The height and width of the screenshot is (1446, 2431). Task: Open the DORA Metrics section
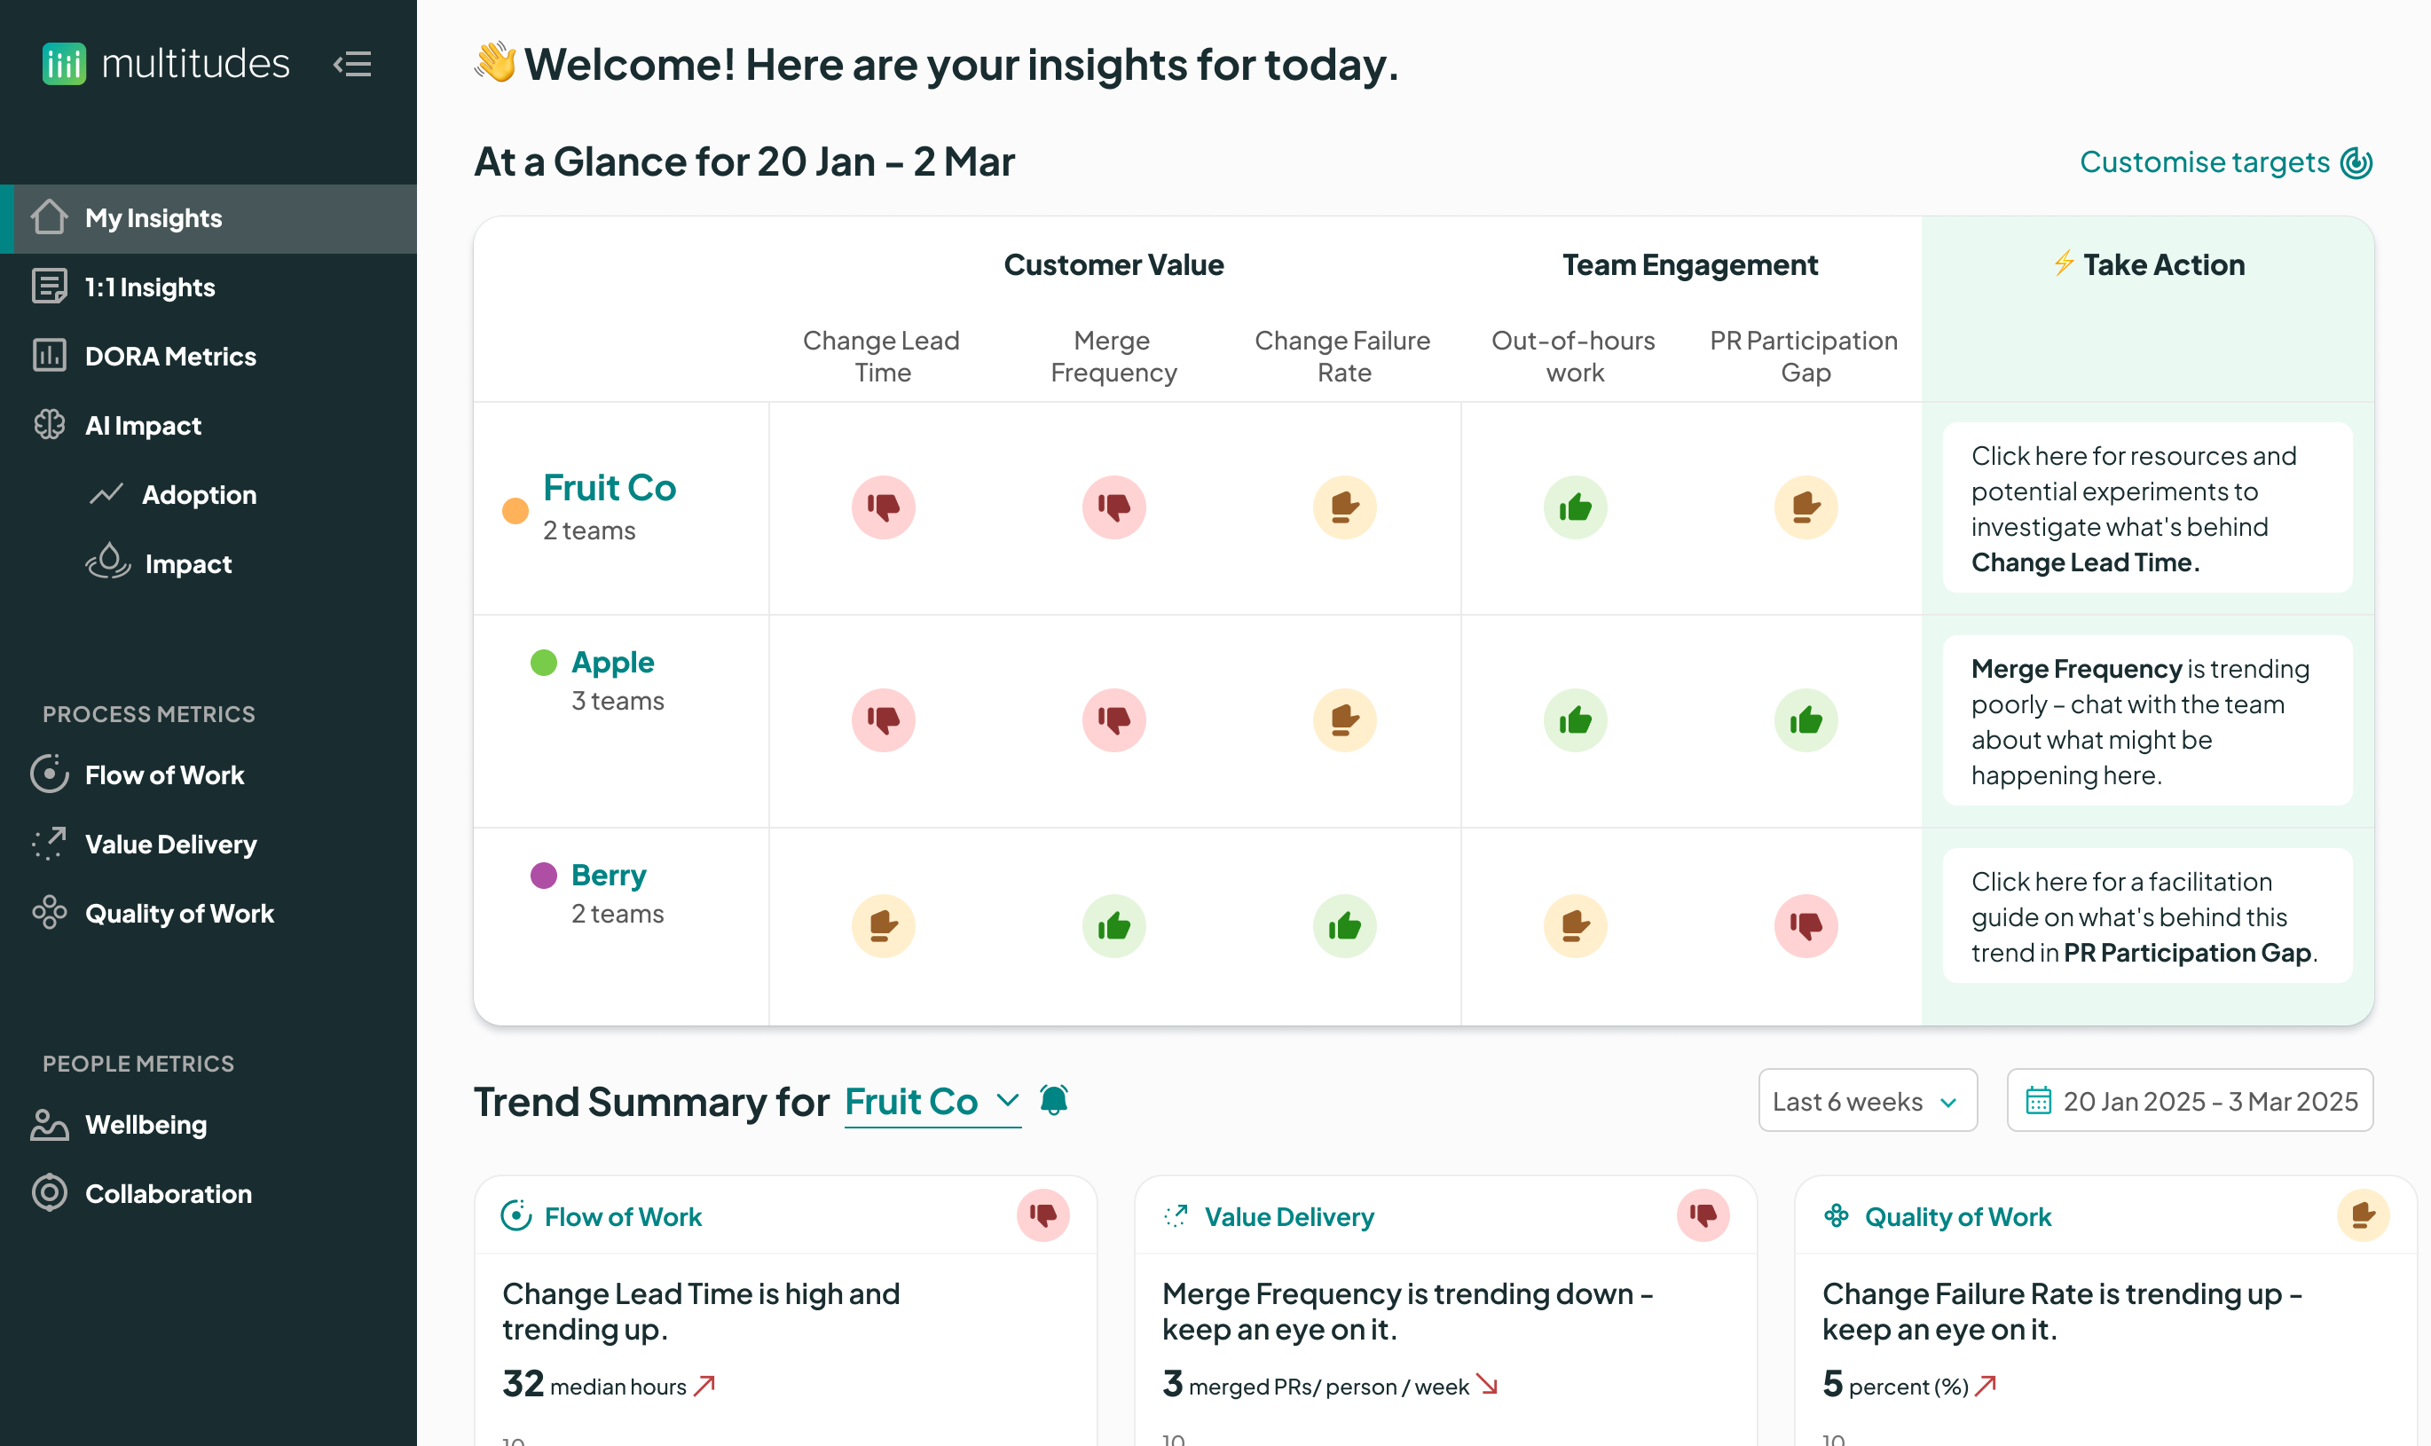170,357
